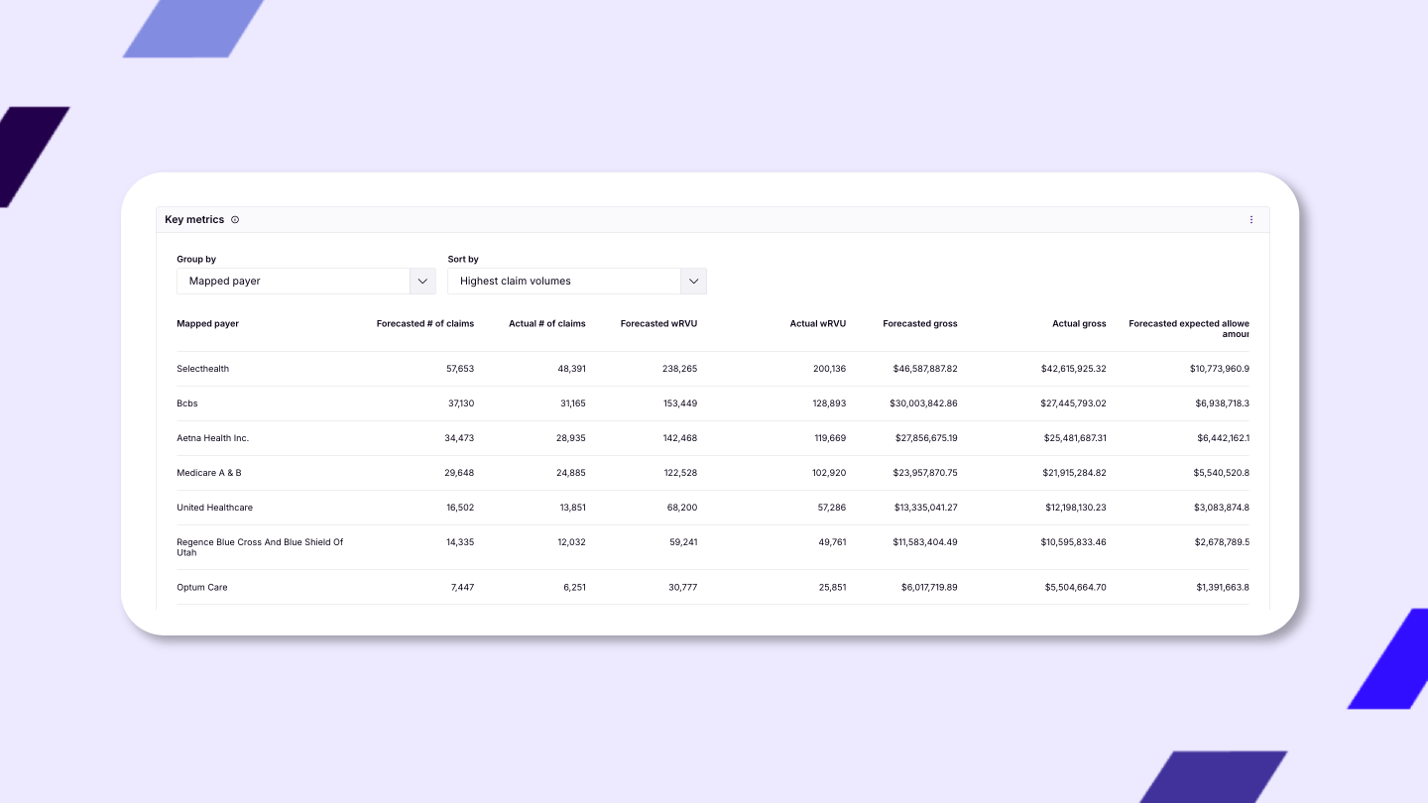Select the Optum Care payer row

(201, 588)
